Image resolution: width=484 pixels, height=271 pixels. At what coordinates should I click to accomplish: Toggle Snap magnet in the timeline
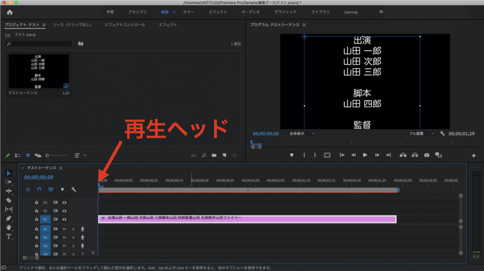[39, 189]
